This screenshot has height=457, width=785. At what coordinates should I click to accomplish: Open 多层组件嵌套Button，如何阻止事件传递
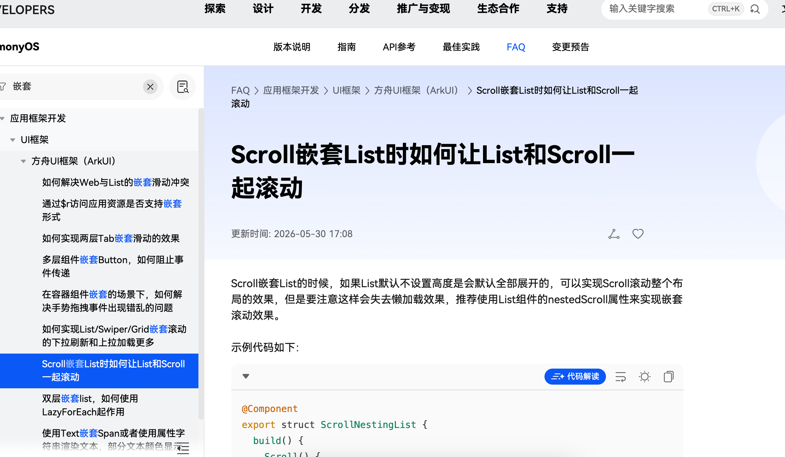113,267
